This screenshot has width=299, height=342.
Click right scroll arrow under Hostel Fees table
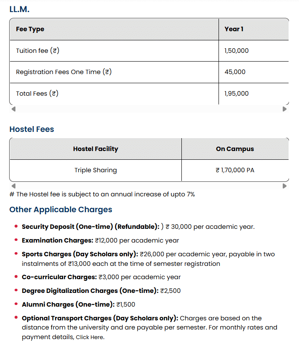[285, 186]
